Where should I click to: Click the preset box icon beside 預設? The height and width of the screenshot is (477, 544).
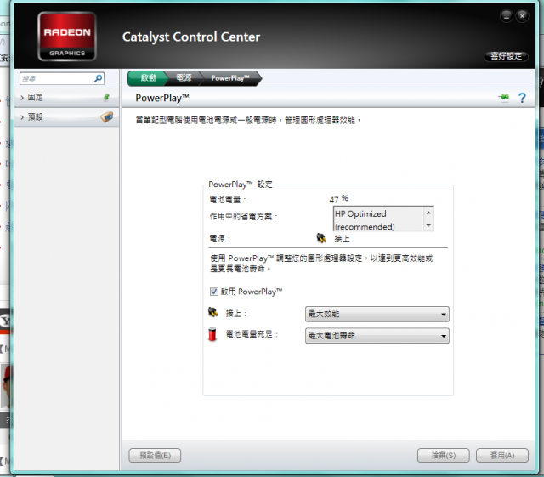coord(107,117)
